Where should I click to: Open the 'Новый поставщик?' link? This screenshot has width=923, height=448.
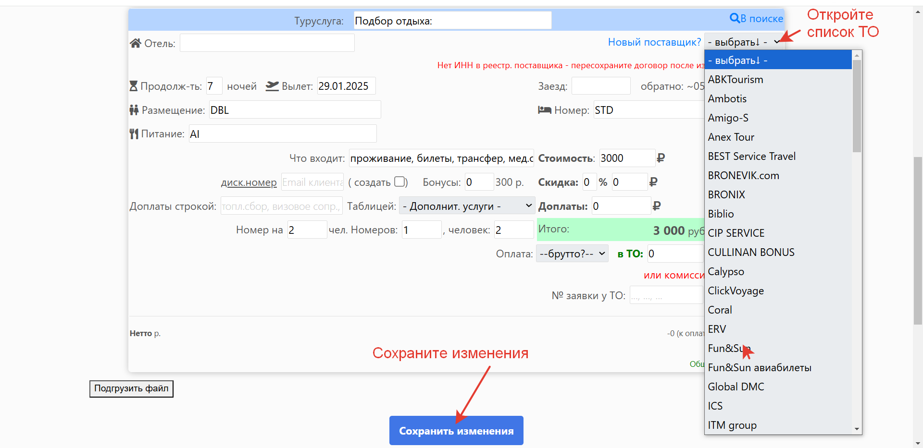[x=654, y=42]
